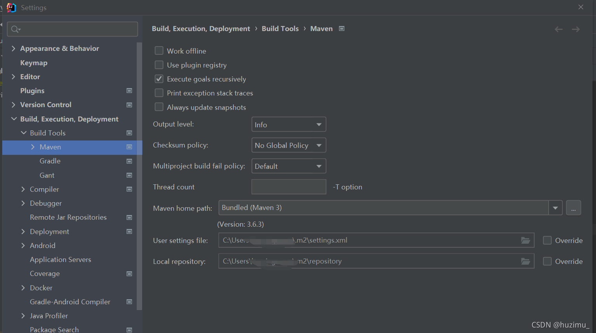
Task: Open Remote Jar Repositories settings
Action: point(68,217)
